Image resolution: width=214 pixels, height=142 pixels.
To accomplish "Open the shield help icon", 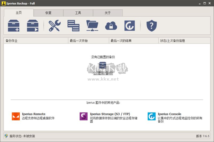I will coord(152,26).
